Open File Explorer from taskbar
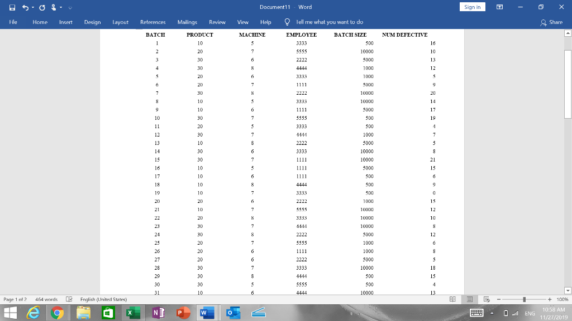Screen dimensions: 572x321 (84, 313)
